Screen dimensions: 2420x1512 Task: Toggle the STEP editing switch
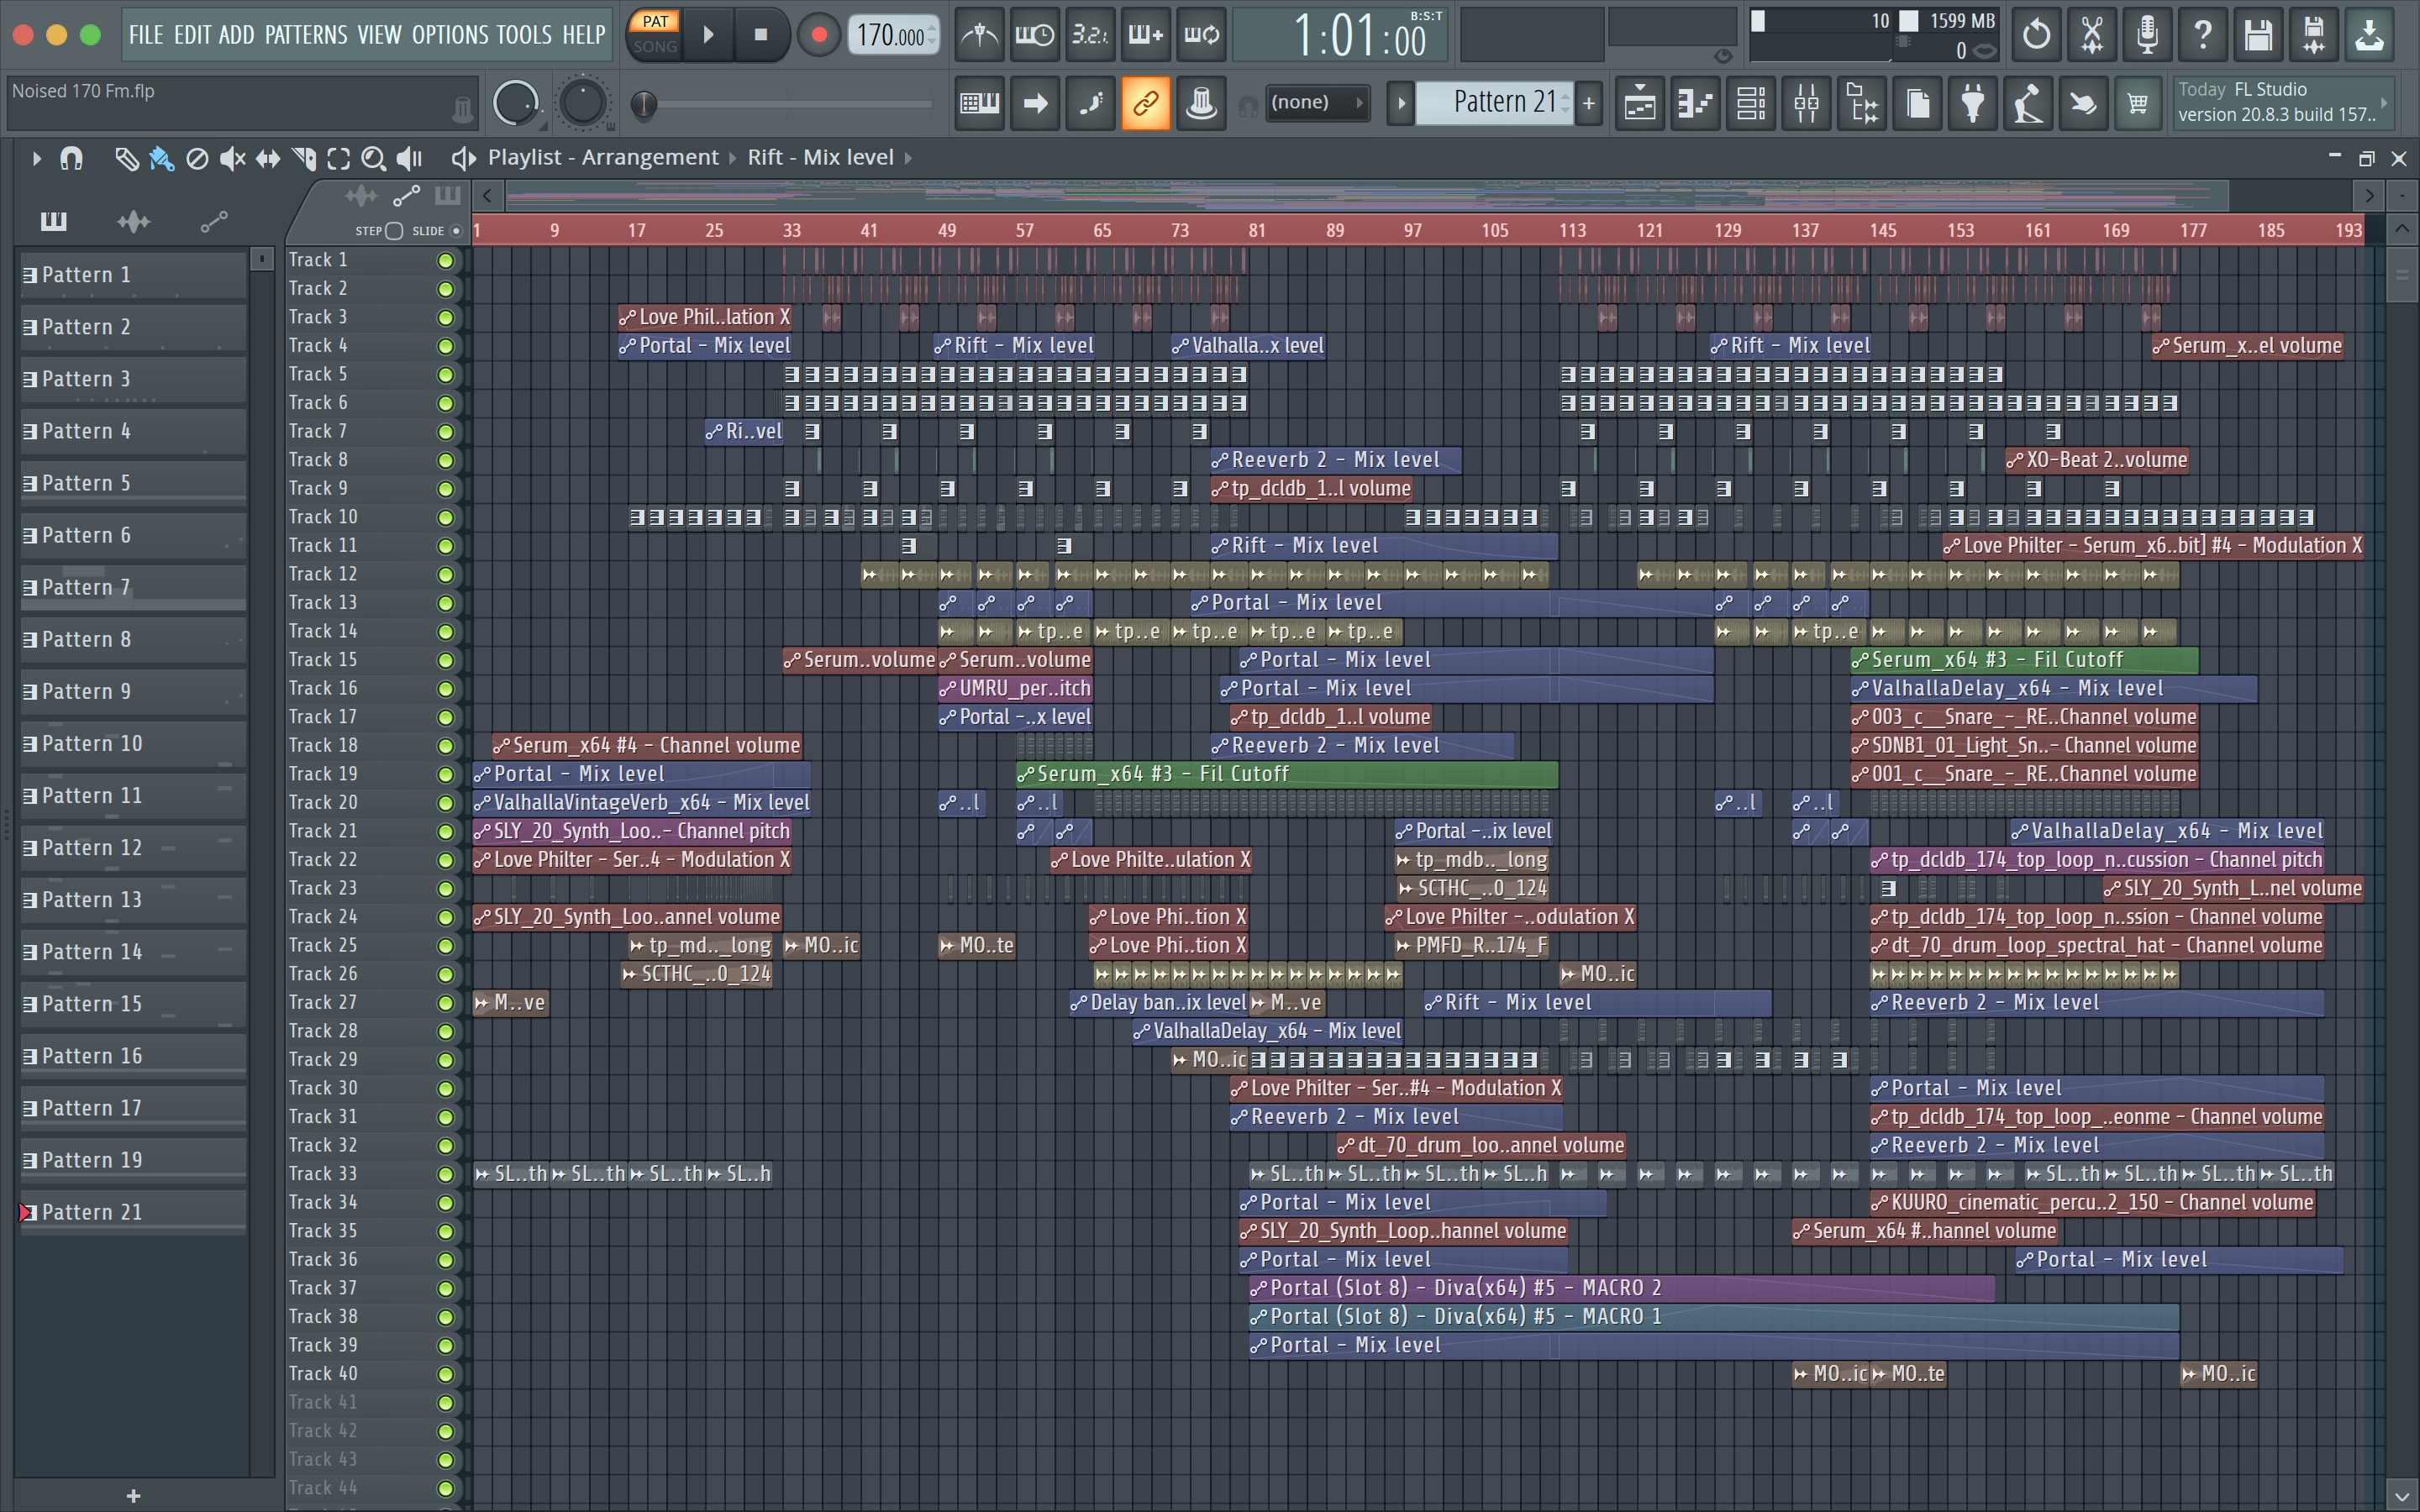(x=394, y=231)
